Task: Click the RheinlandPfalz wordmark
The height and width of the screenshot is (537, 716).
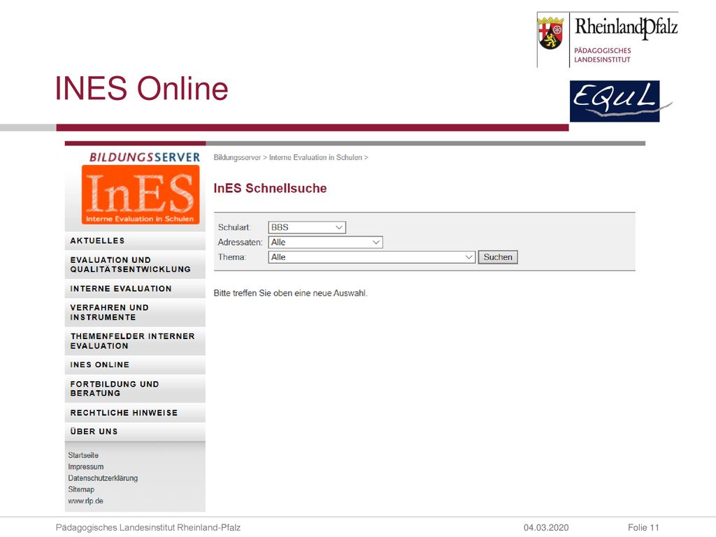Action: coord(626,27)
